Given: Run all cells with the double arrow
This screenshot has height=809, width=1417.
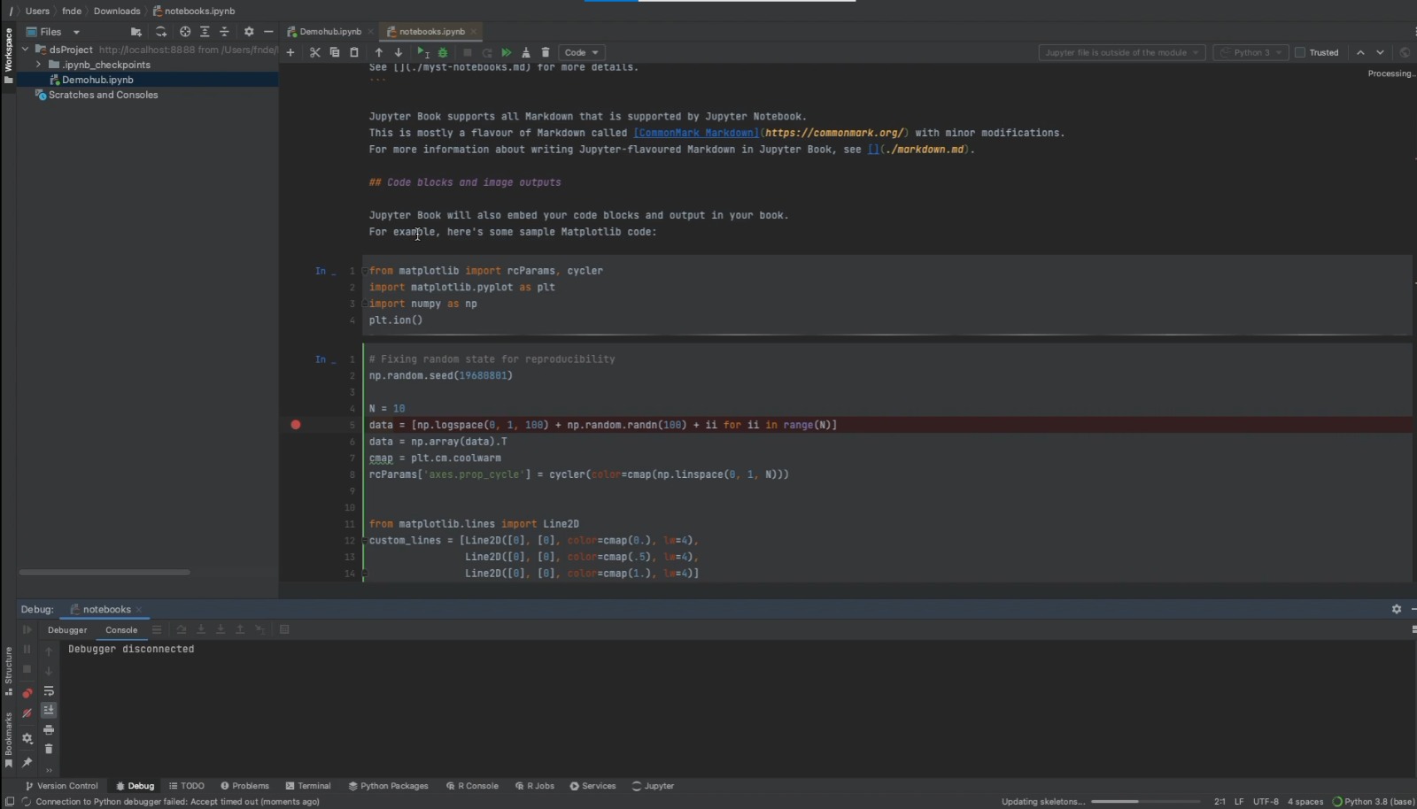Looking at the screenshot, I should coord(507,53).
